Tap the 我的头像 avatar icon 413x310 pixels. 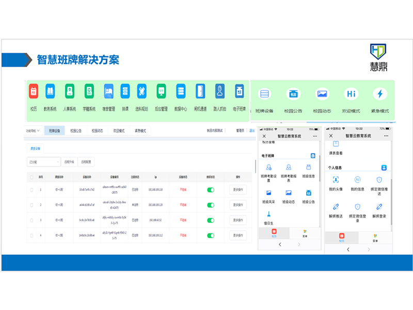tap(336, 180)
